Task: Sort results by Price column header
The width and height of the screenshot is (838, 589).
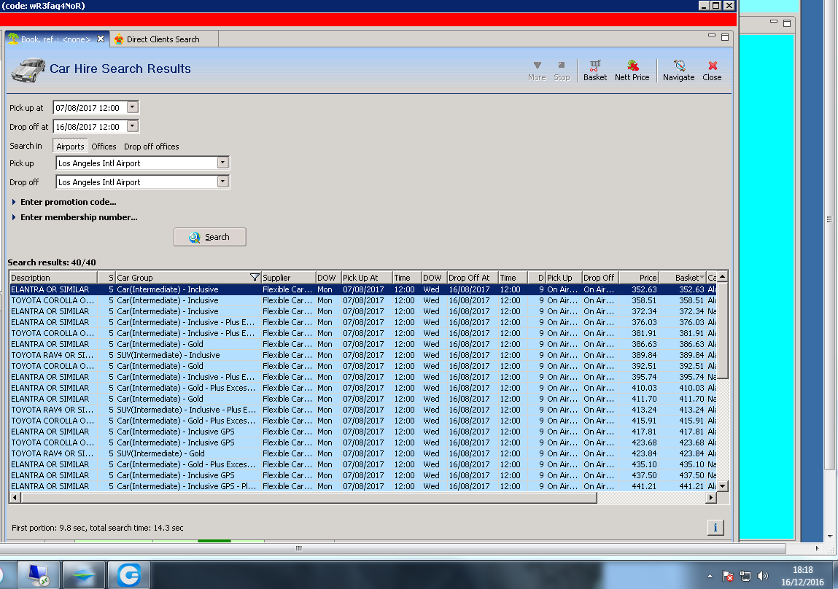Action: pos(639,278)
